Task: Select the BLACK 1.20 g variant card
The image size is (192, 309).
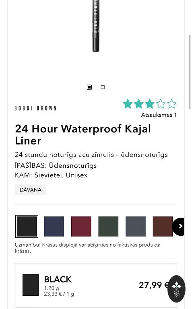Action: [x=96, y=286]
